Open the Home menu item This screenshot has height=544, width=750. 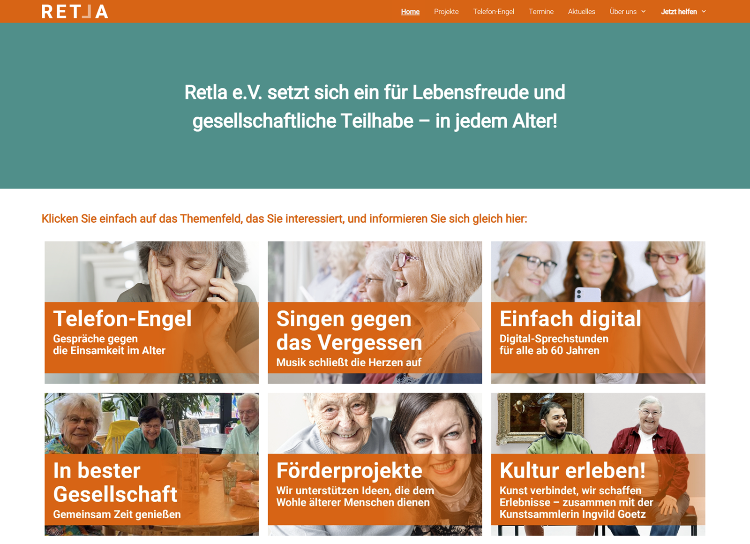[x=410, y=12]
